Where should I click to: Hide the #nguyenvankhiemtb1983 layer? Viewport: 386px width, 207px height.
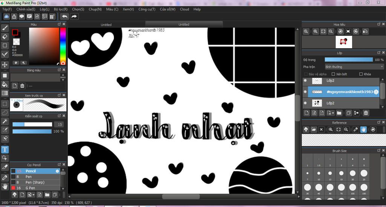coord(305,92)
